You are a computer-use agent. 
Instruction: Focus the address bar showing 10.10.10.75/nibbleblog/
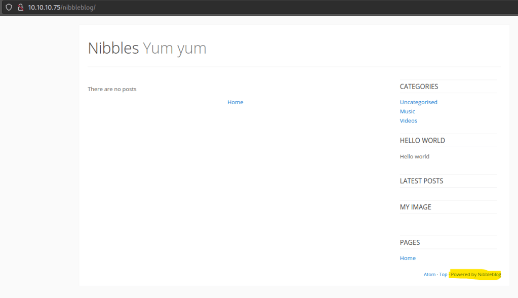(152, 8)
